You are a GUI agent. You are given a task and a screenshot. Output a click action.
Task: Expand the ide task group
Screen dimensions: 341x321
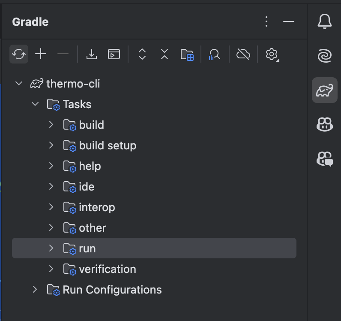51,186
